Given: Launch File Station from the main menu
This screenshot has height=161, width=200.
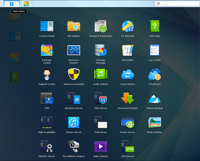Looking at the screenshot, I should pyautogui.click(x=74, y=29).
